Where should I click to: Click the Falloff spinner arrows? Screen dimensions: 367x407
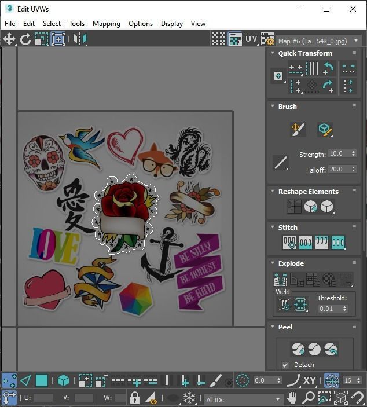click(353, 169)
